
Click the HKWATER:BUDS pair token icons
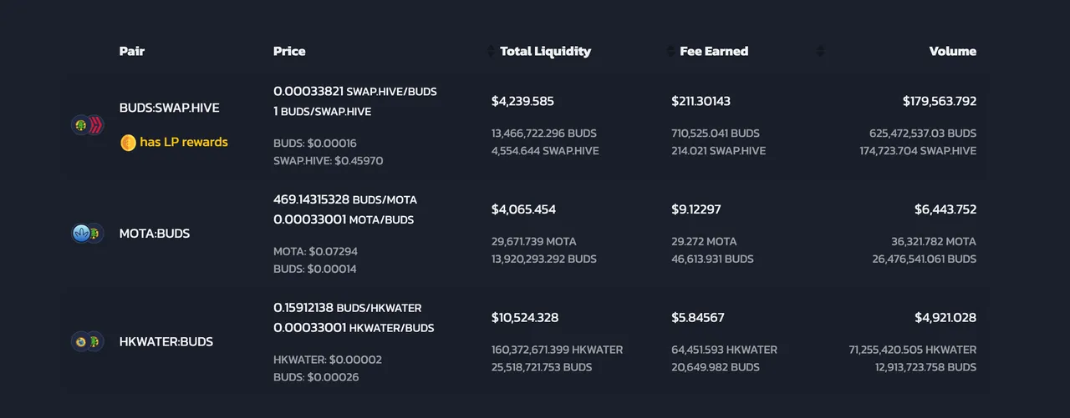coord(87,341)
